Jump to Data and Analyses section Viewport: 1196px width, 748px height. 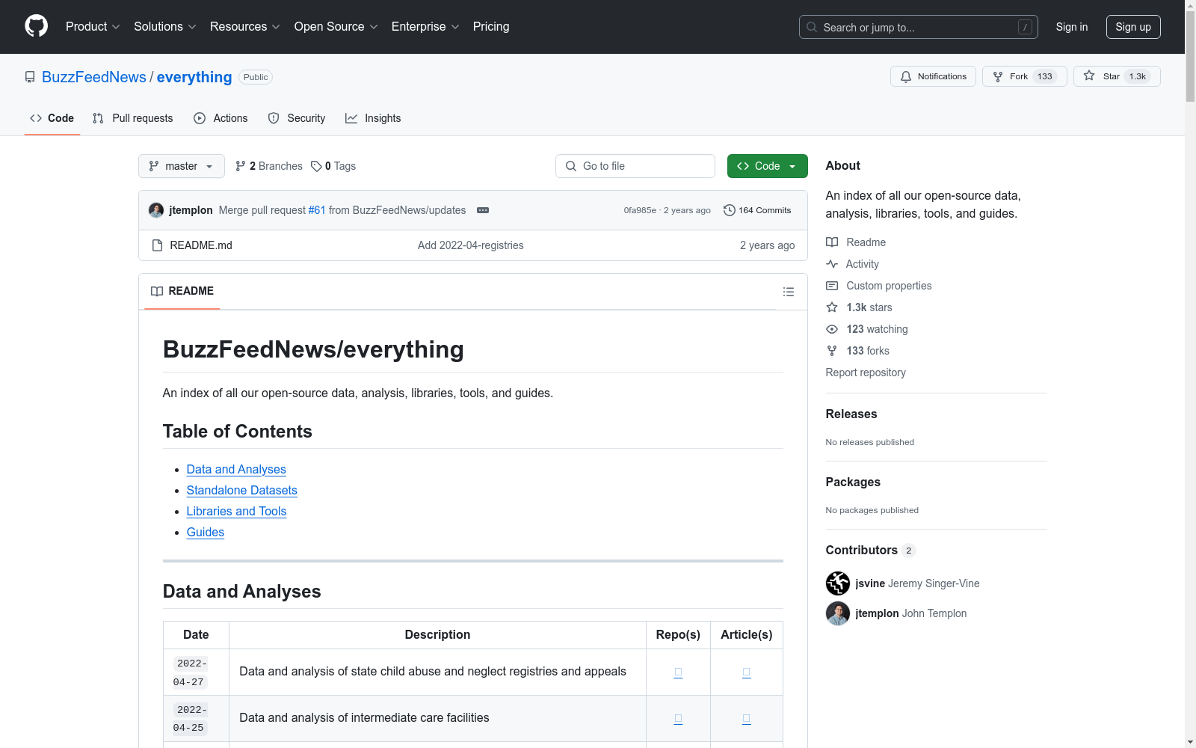[x=236, y=469]
